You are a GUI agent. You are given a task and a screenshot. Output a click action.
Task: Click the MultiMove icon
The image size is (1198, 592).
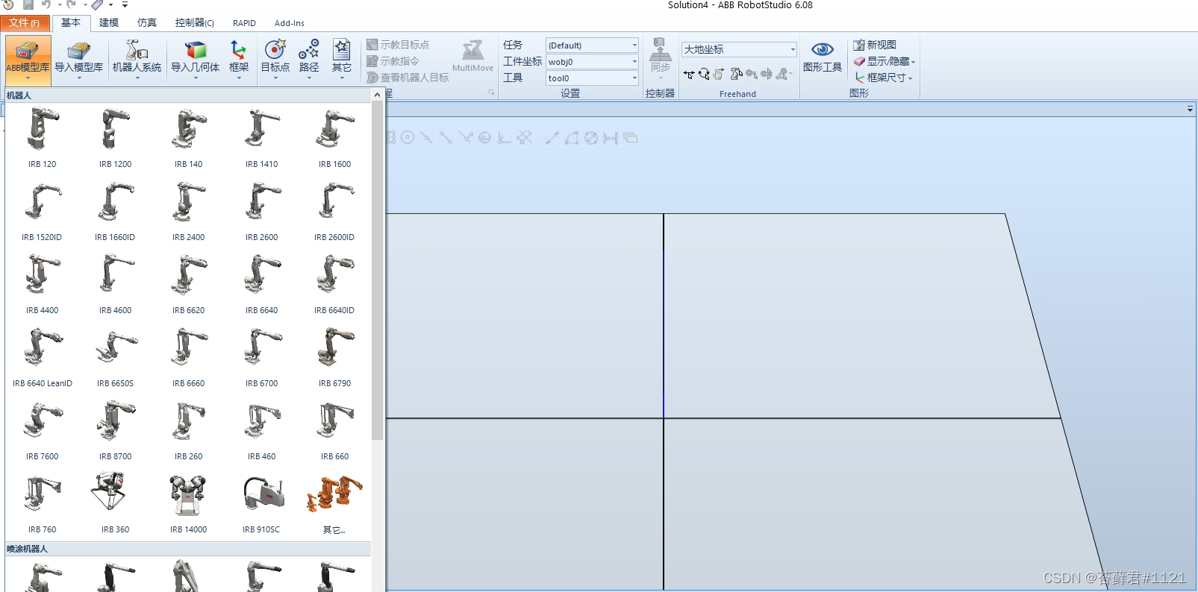pos(472,57)
